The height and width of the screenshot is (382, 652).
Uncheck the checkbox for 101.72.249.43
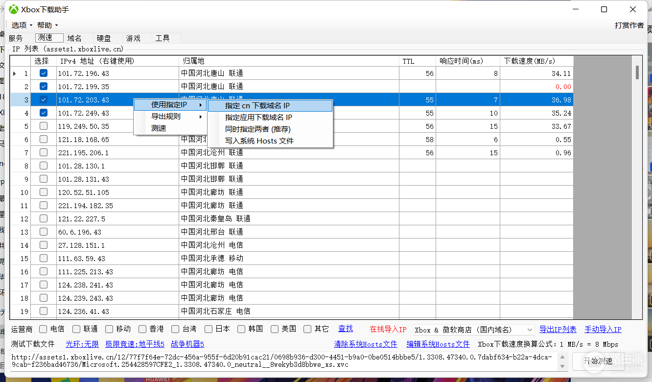[x=44, y=113]
